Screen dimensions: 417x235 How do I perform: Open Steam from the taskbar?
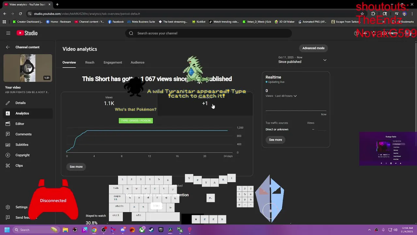tap(151, 230)
